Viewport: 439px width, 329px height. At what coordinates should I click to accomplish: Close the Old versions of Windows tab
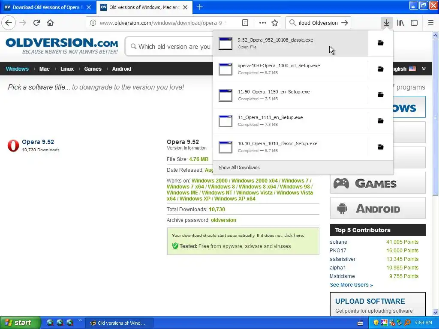[185, 7]
